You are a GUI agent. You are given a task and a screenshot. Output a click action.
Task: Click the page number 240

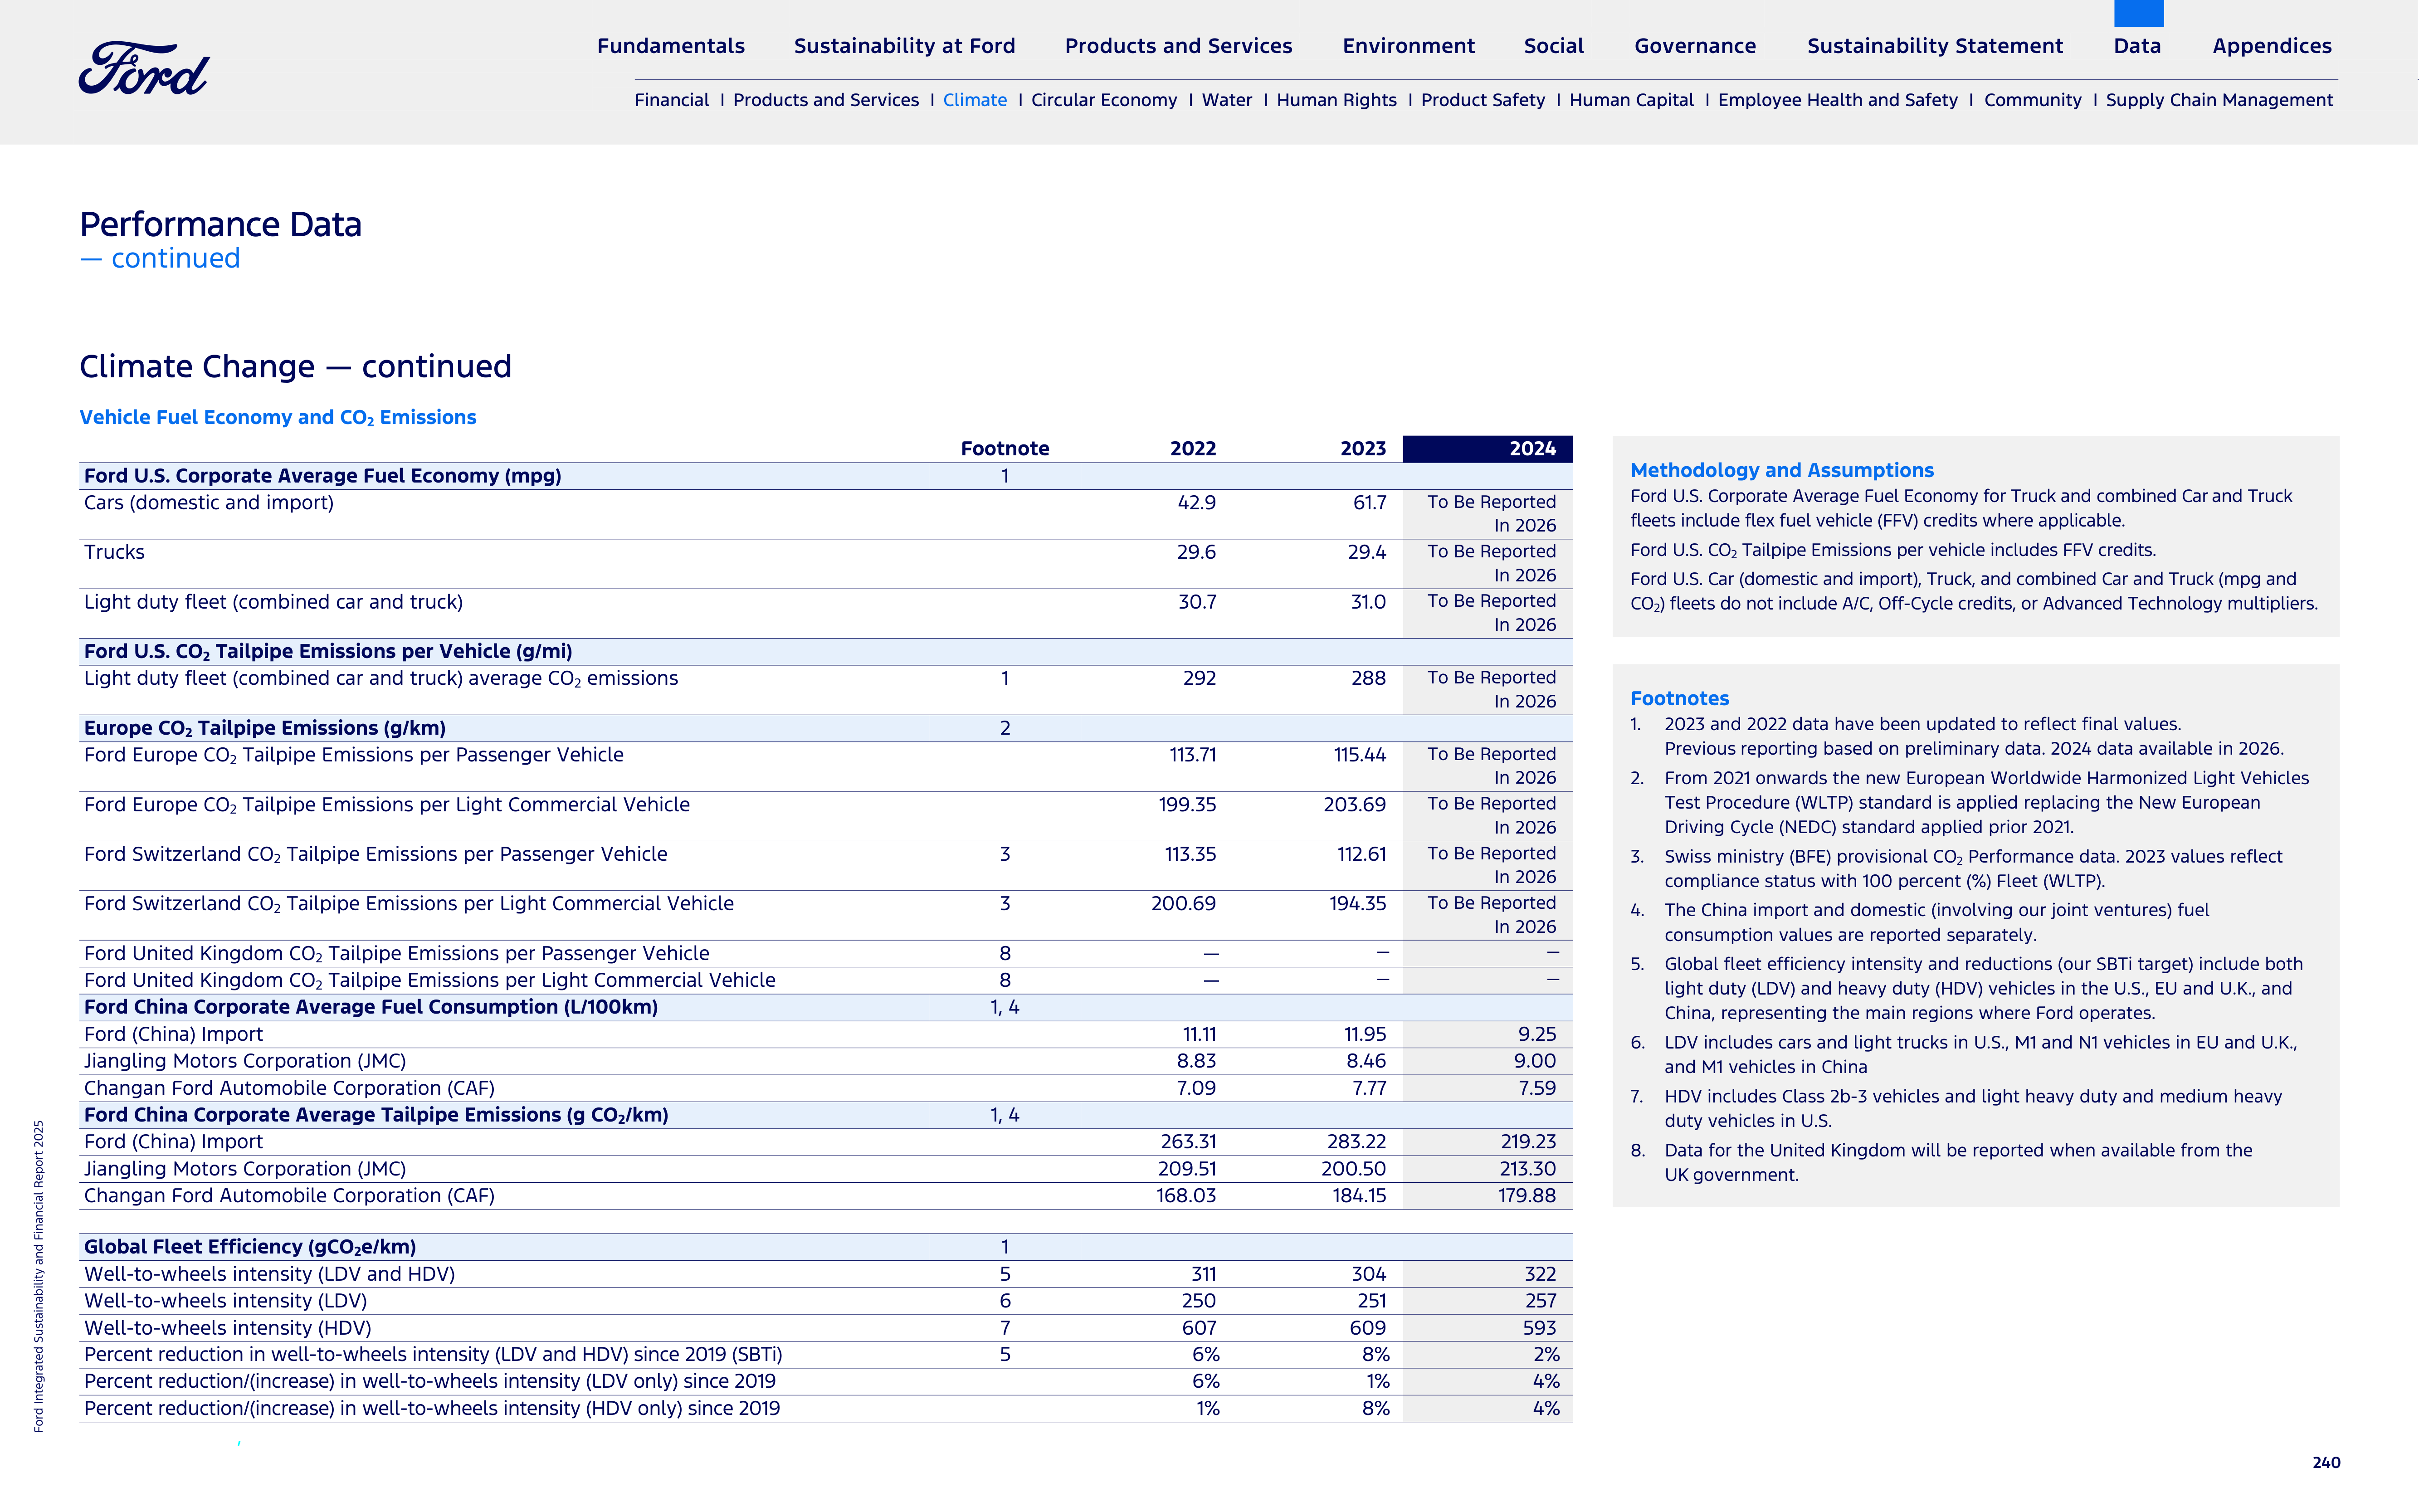click(2326, 1463)
